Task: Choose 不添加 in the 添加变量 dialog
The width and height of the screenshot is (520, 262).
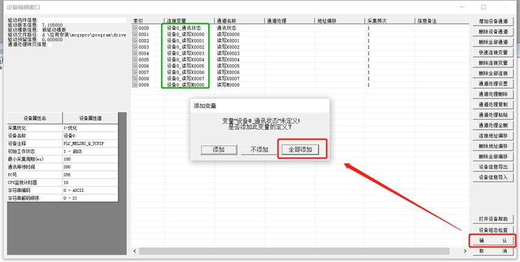Action: point(259,150)
